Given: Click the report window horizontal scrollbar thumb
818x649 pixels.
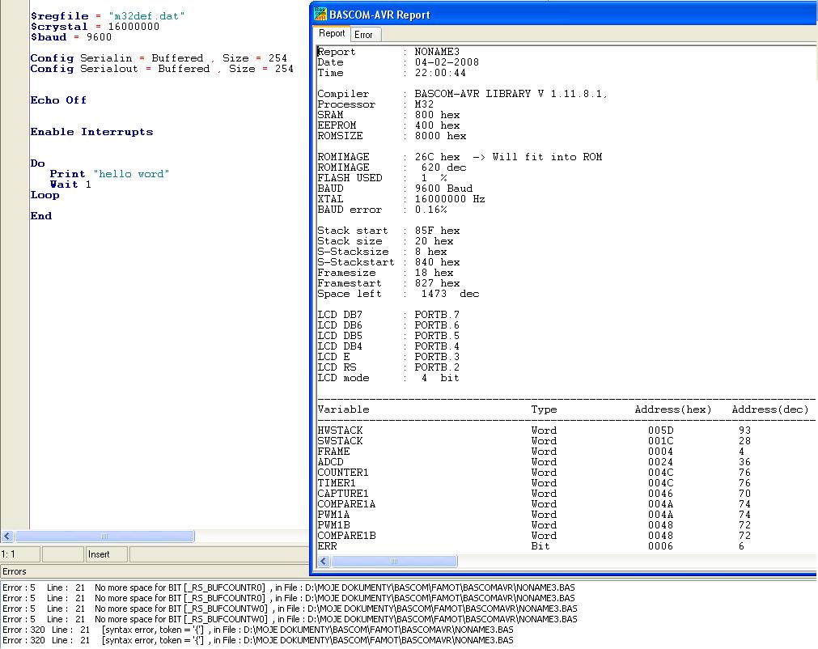Looking at the screenshot, I should pyautogui.click(x=394, y=562).
